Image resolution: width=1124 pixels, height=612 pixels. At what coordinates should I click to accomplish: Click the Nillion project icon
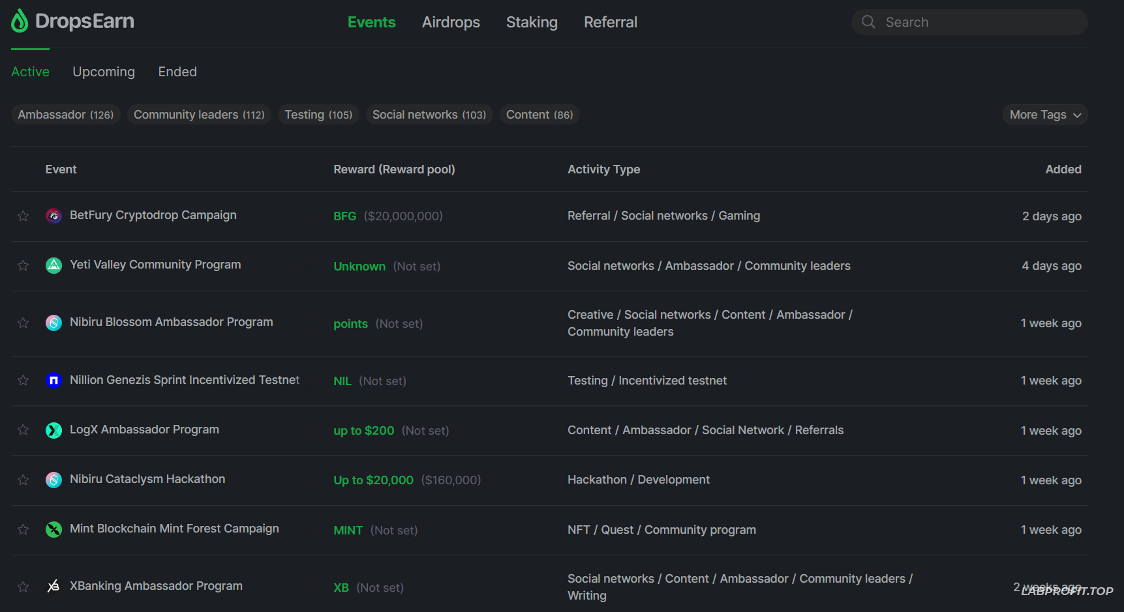[x=53, y=381]
